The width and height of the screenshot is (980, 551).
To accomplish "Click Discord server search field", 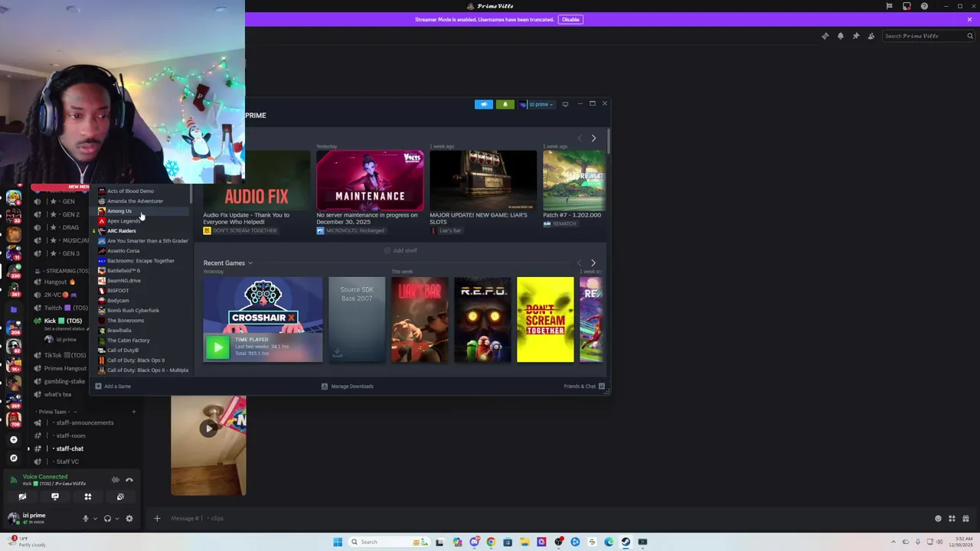I will [928, 36].
